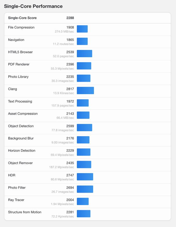The image size is (176, 227).
Task: Click the HDR blue score bar
Action: [x=85, y=177]
